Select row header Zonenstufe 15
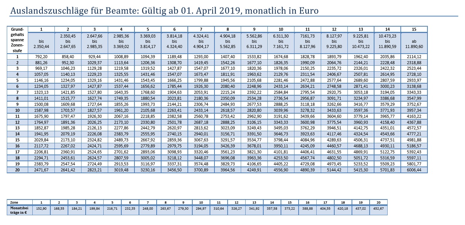 click(17, 140)
